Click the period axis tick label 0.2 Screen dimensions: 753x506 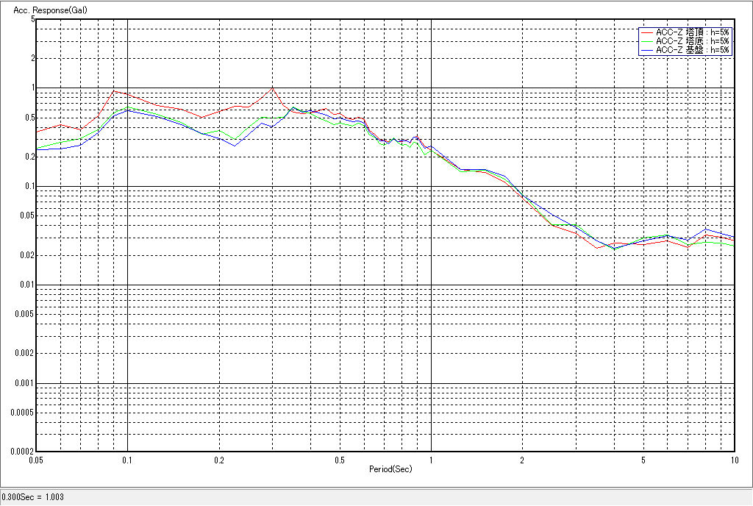(218, 460)
